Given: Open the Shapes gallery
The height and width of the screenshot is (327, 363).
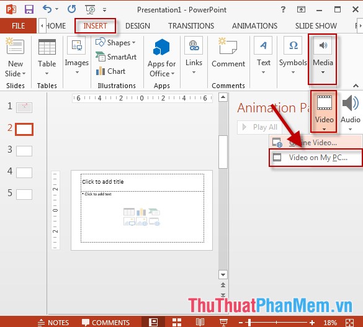Looking at the screenshot, I should [x=115, y=43].
